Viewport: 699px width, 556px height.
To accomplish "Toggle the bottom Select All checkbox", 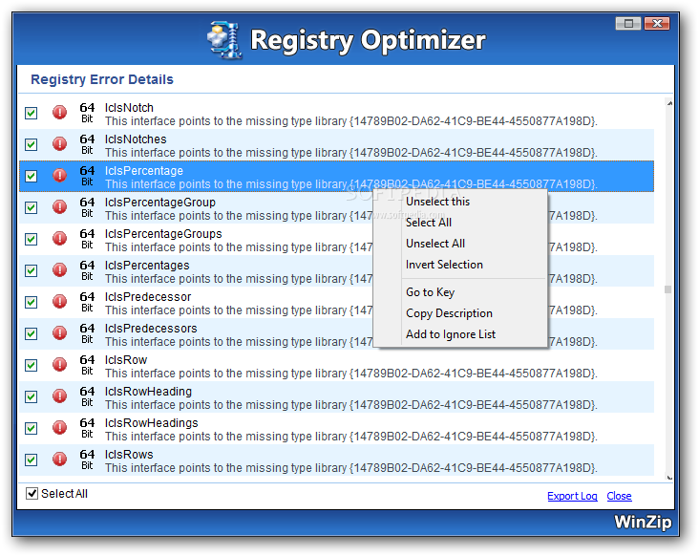I will pyautogui.click(x=32, y=494).
